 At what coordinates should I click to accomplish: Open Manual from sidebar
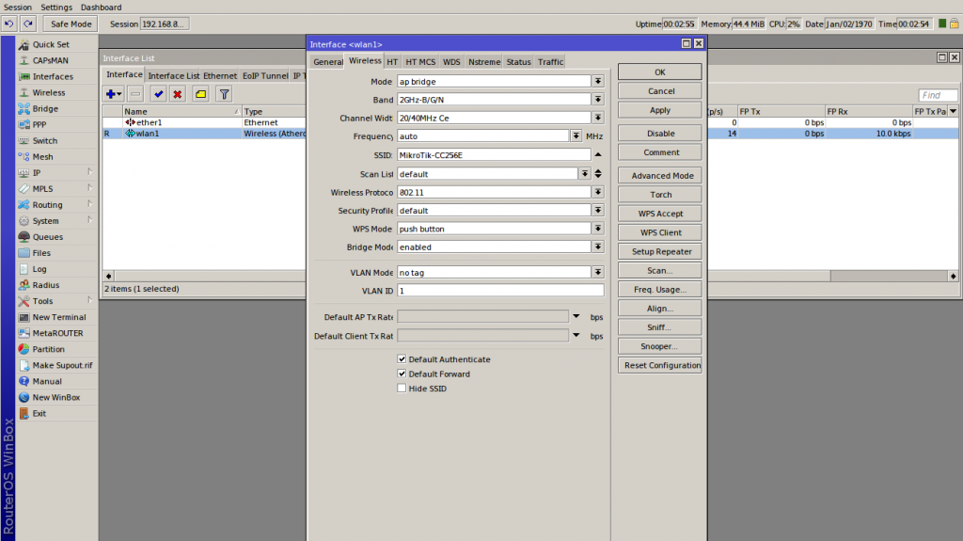coord(47,381)
